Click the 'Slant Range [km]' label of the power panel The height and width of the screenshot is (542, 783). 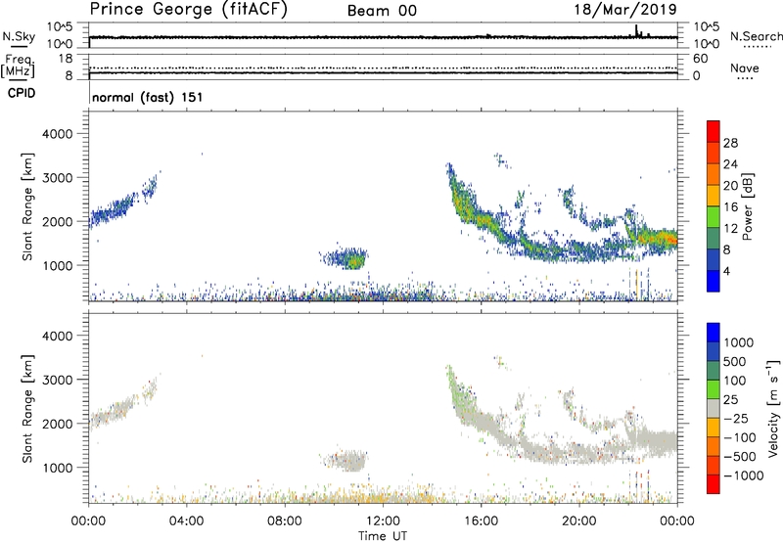27,206
